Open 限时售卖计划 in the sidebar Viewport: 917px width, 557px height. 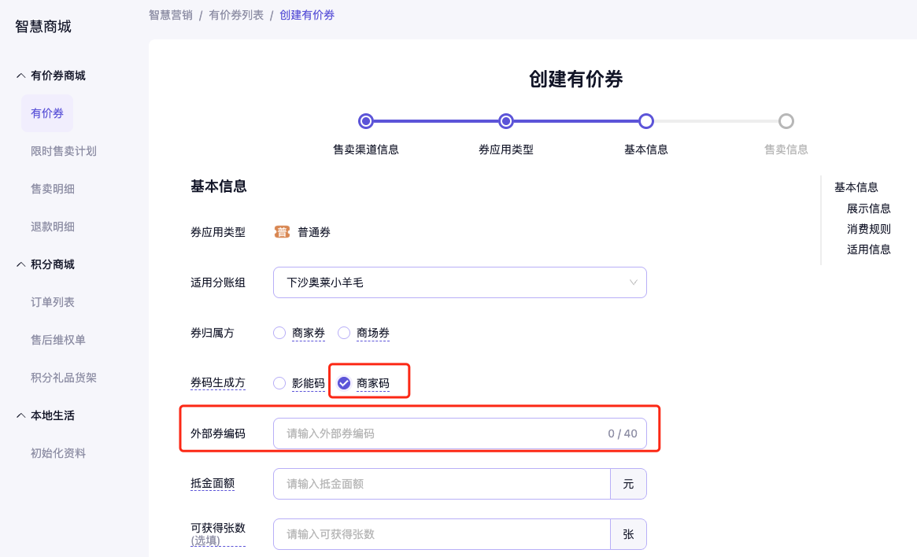[x=64, y=151]
